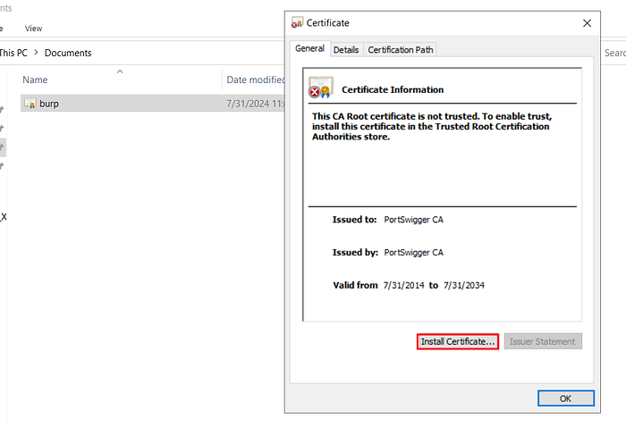Select the burp file name
The width and height of the screenshot is (626, 427).
[x=49, y=104]
